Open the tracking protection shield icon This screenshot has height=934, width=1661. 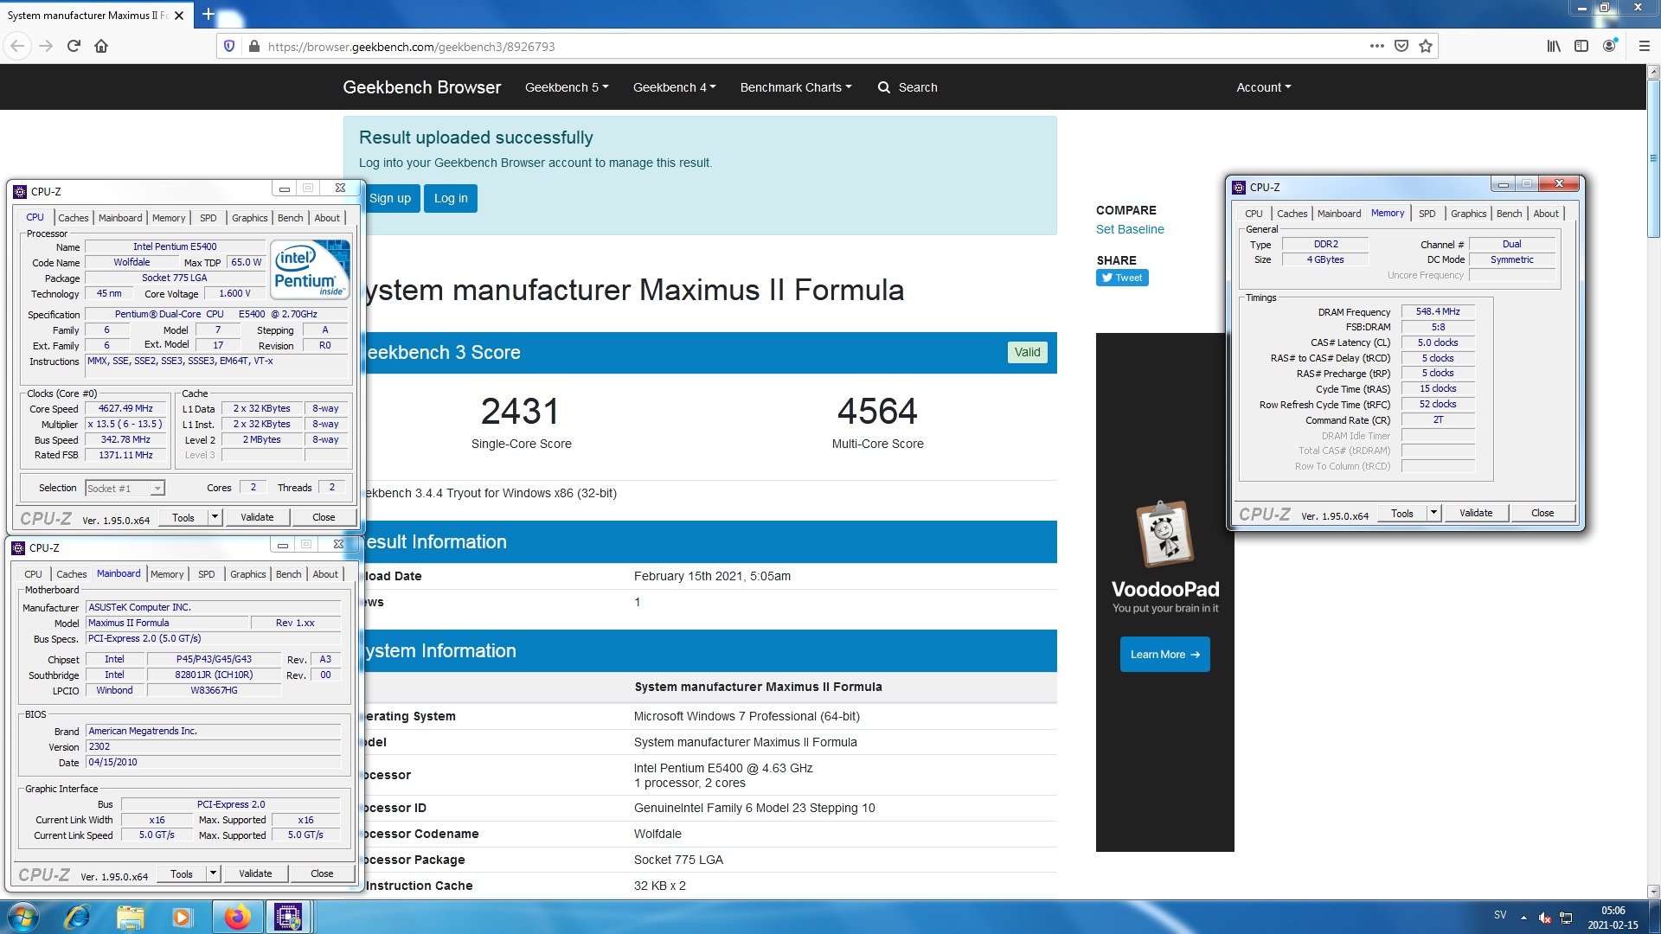(229, 46)
